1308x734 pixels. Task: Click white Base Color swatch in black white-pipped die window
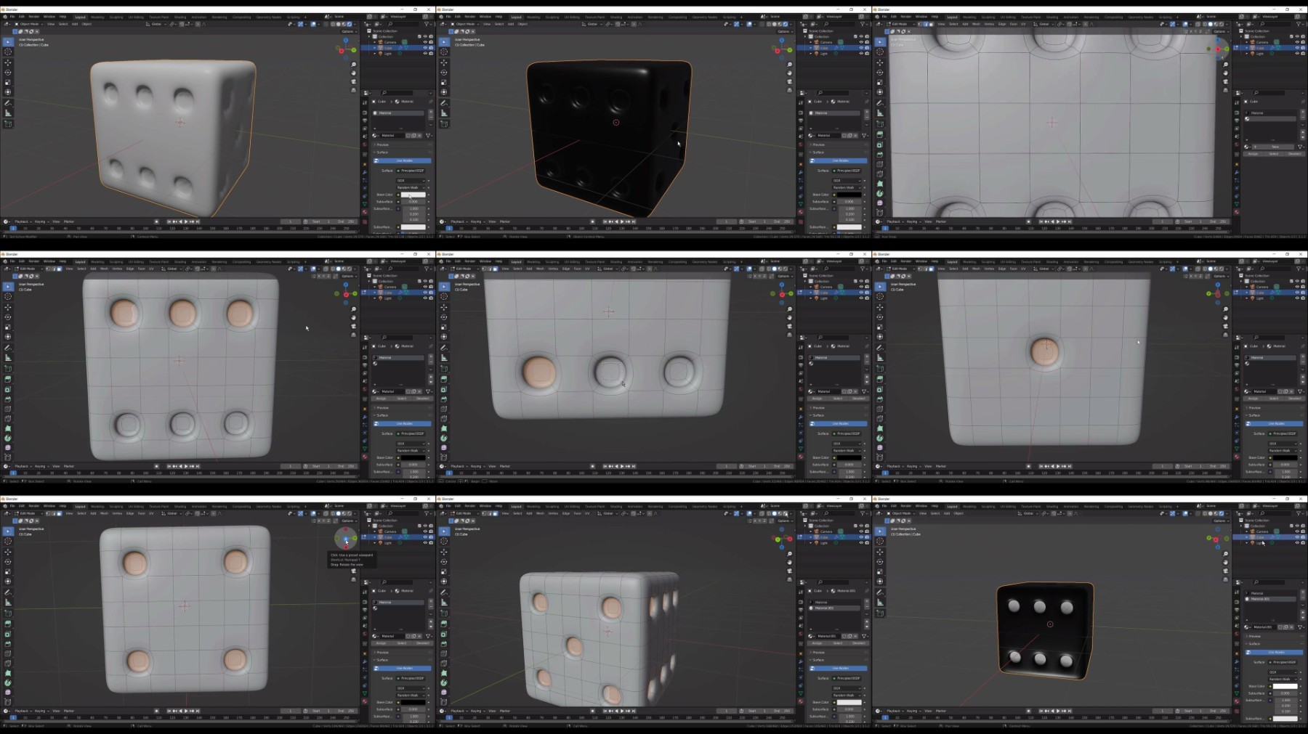(1285, 686)
